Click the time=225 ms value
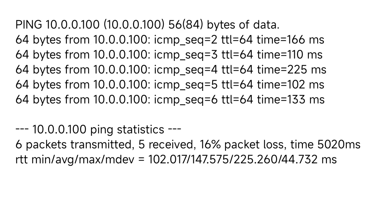This screenshot has height=210, width=376. [292, 70]
